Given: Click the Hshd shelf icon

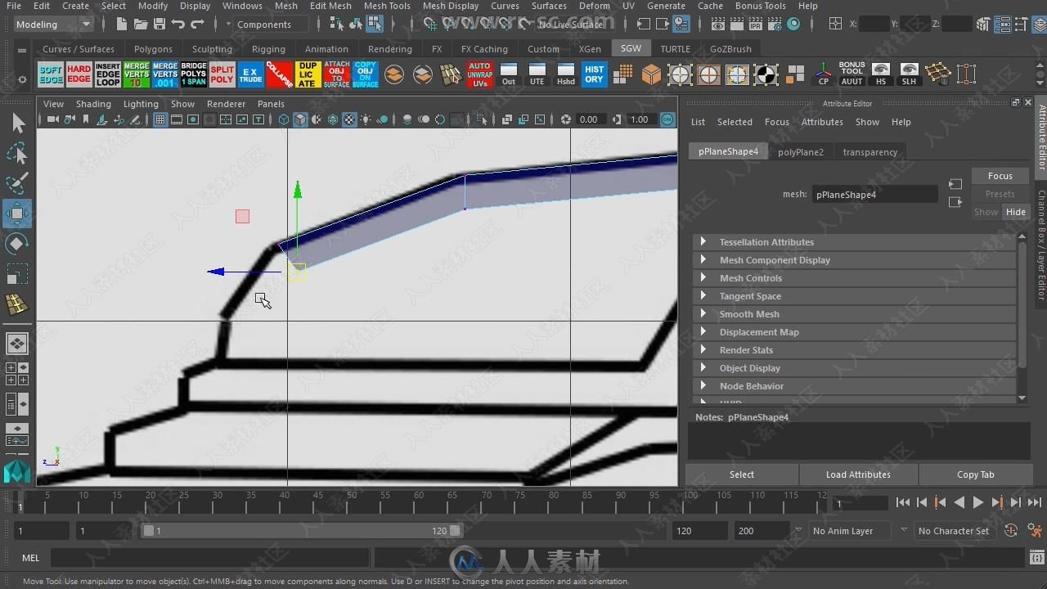Looking at the screenshot, I should pyautogui.click(x=566, y=74).
